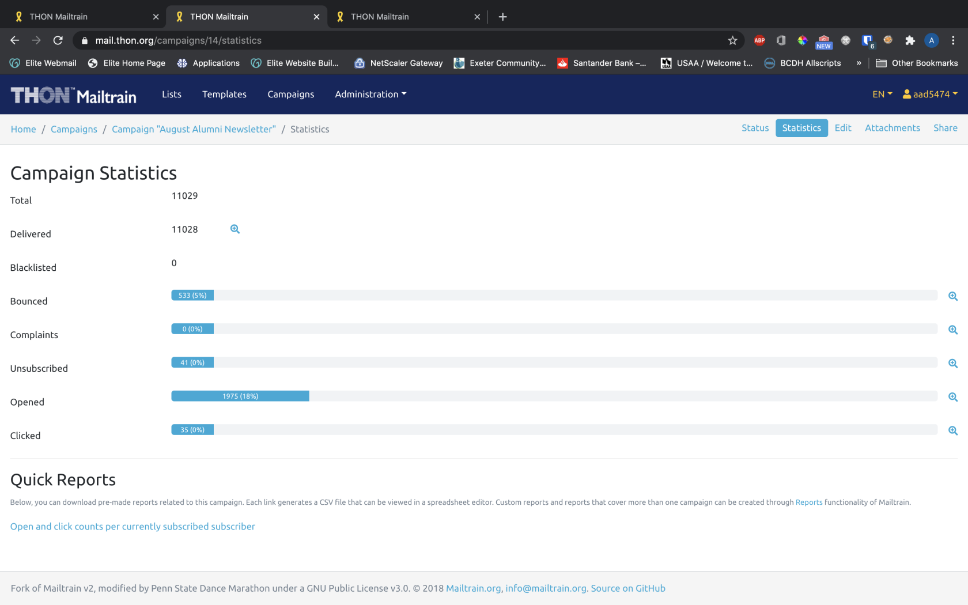Viewport: 968px width, 605px height.
Task: Open a new browser tab
Action: (502, 17)
